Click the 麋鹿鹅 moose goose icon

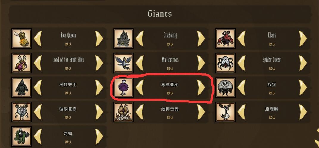226,112
